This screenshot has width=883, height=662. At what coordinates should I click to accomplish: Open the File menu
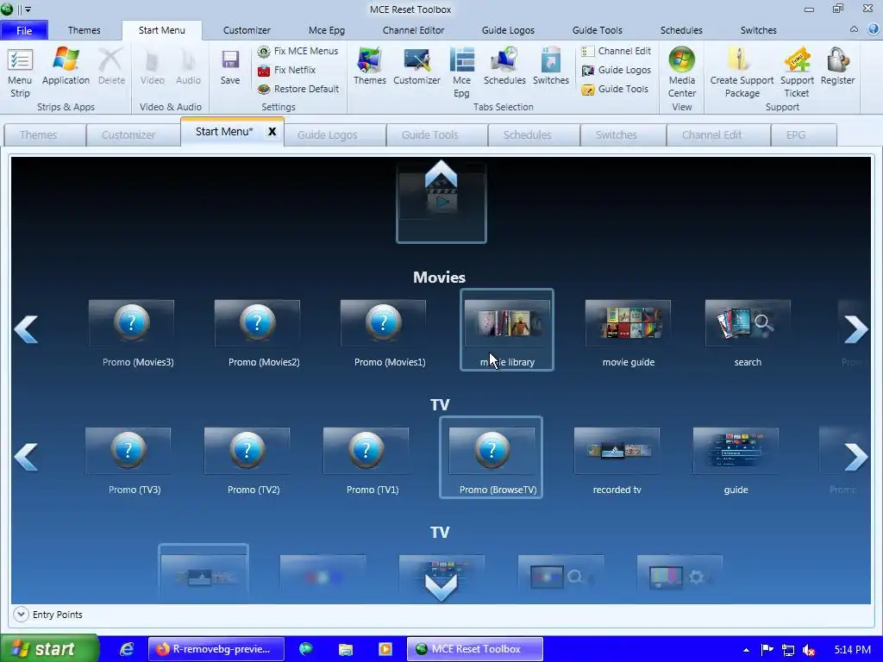pyautogui.click(x=24, y=30)
